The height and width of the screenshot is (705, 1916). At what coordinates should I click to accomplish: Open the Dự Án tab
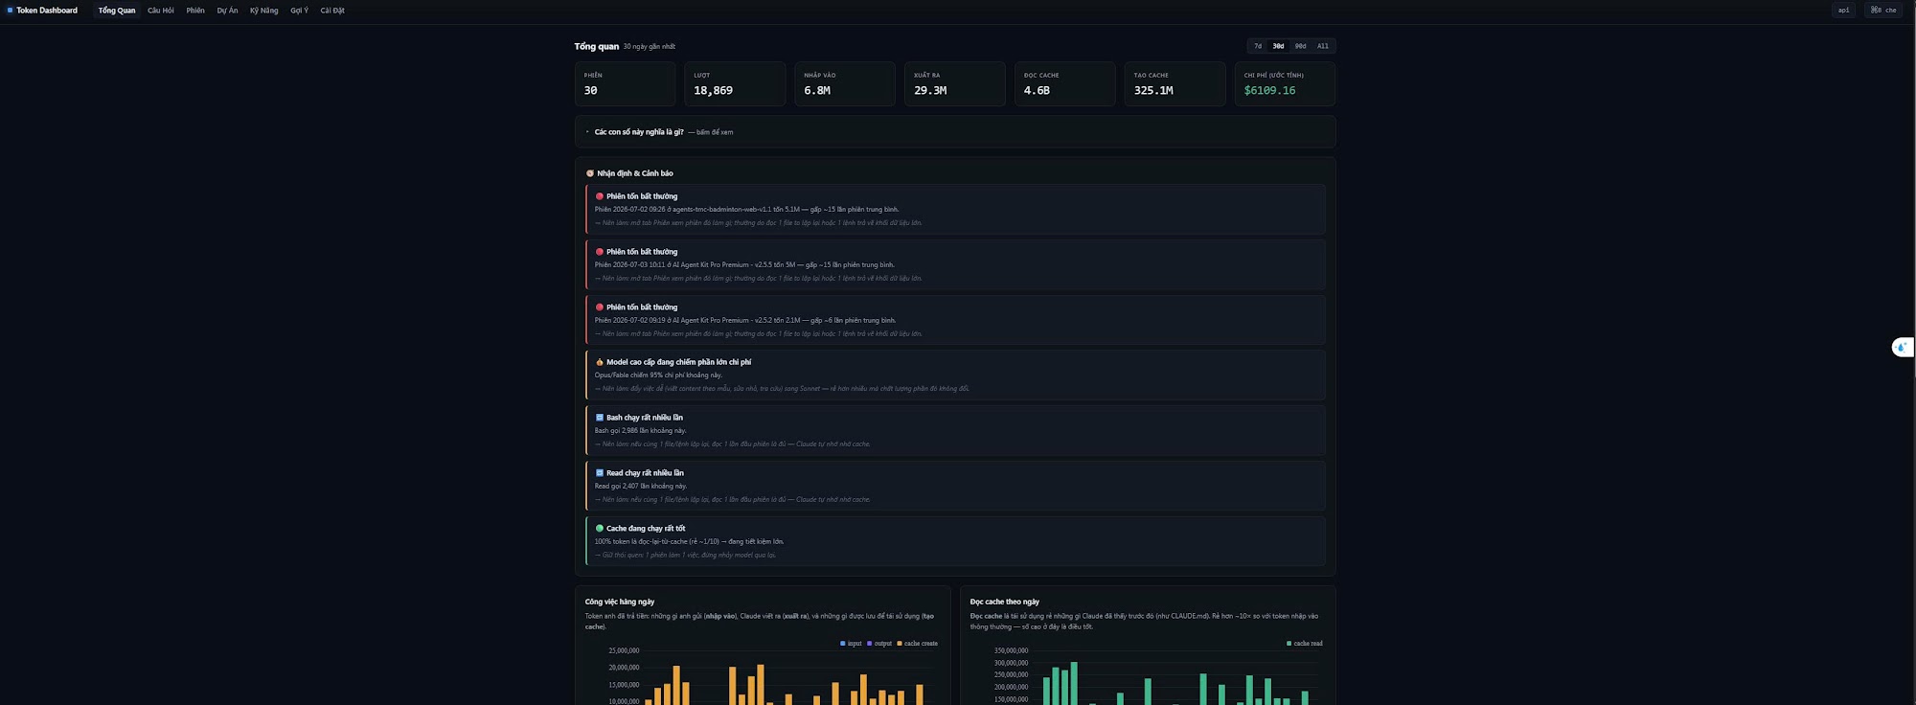[x=227, y=11]
